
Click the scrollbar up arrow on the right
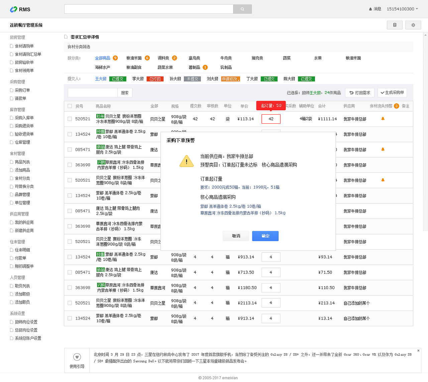click(426, 35)
